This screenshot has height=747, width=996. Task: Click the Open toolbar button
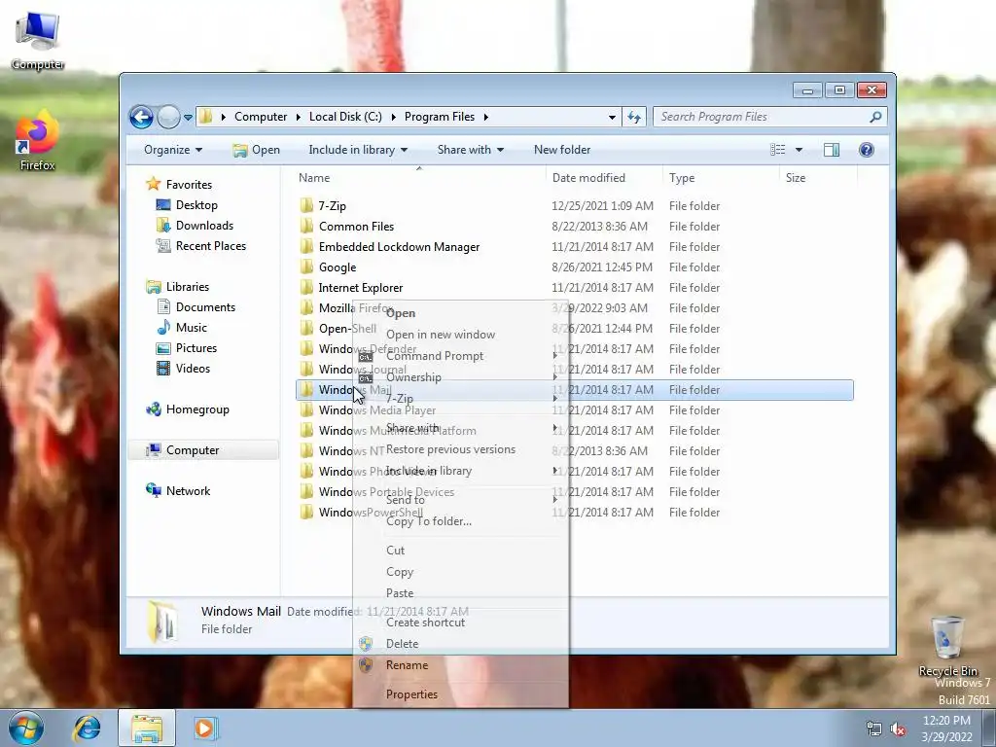tap(256, 150)
